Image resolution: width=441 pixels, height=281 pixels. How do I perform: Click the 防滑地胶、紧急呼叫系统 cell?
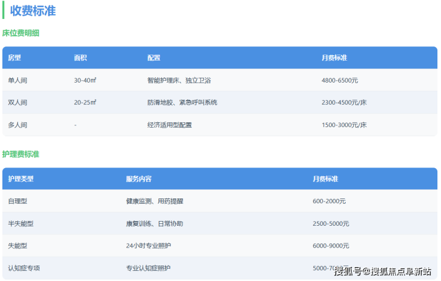pyautogui.click(x=182, y=102)
